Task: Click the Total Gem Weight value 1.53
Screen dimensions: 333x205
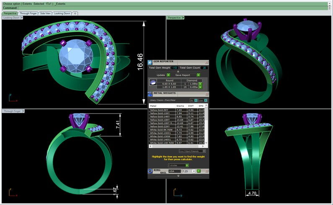Action: [x=174, y=68]
